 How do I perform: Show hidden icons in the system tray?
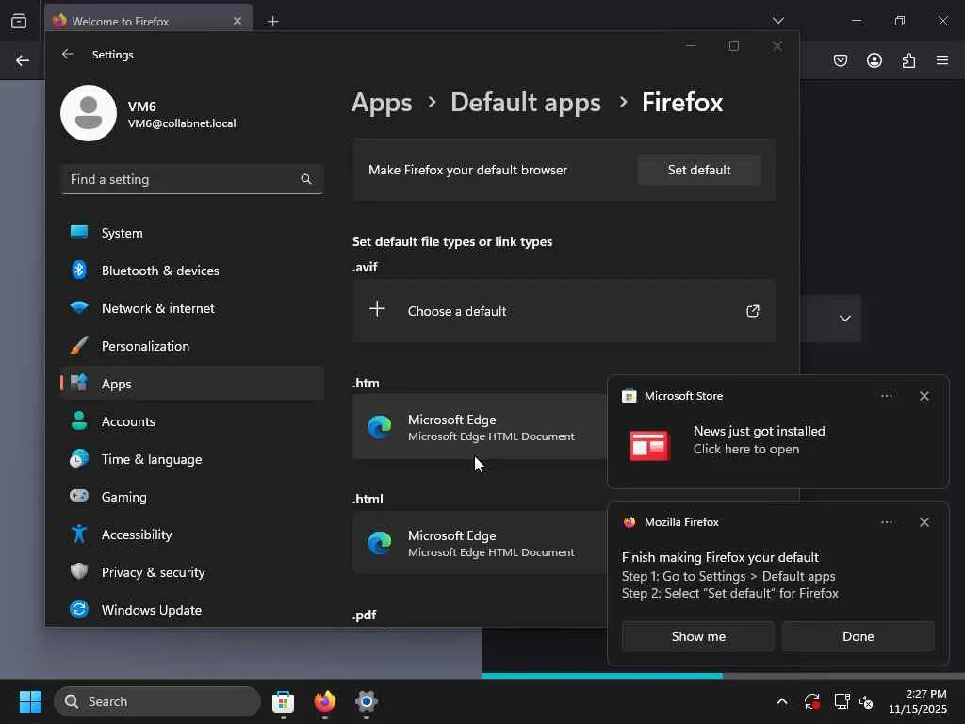click(x=781, y=701)
